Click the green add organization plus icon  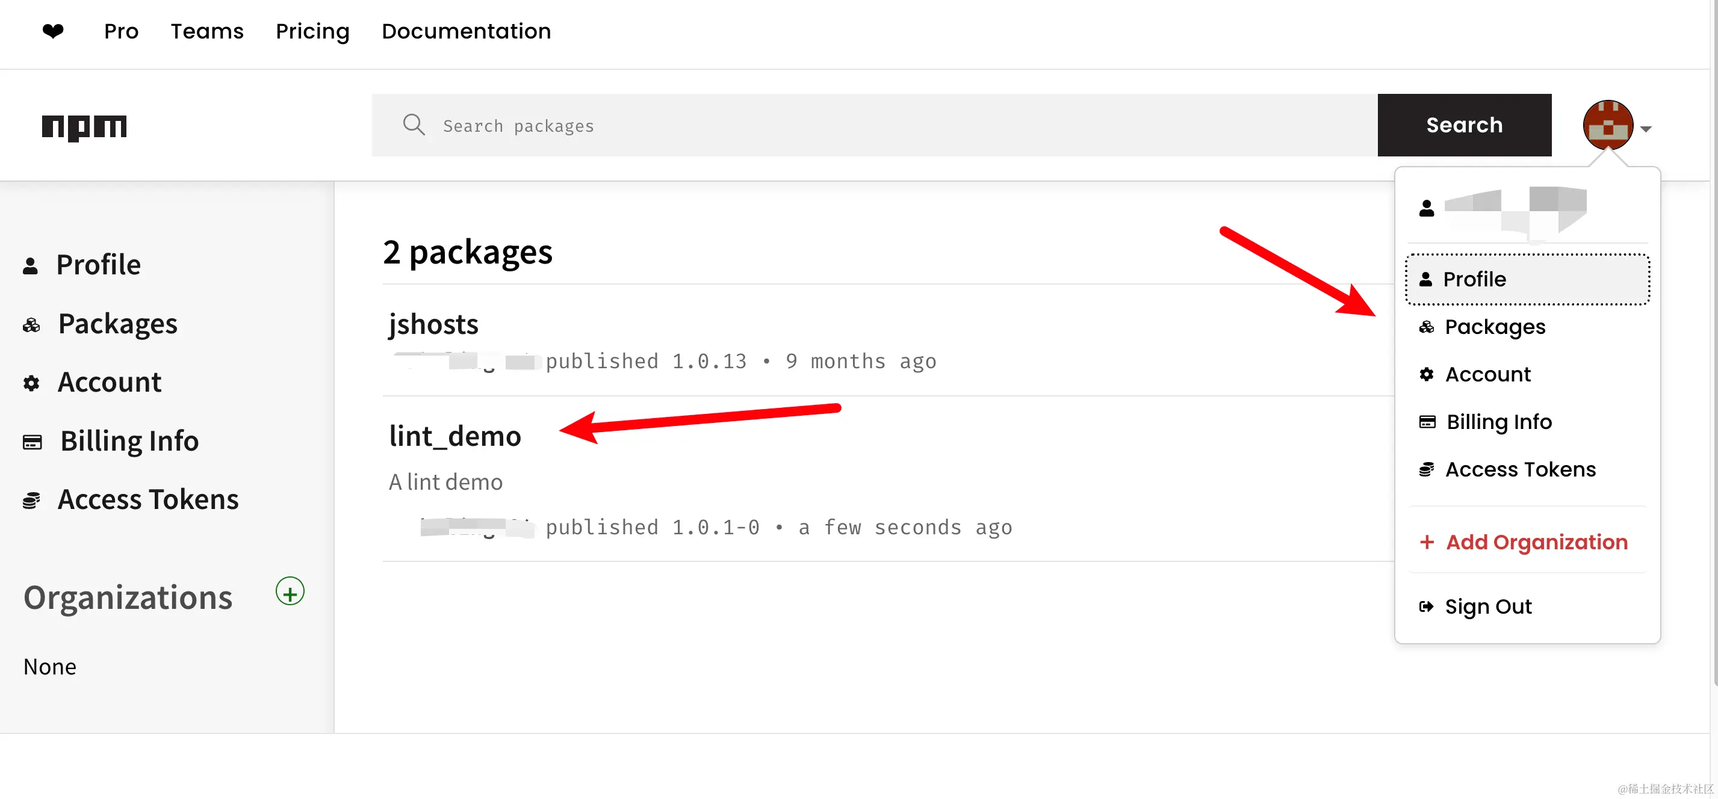point(290,592)
